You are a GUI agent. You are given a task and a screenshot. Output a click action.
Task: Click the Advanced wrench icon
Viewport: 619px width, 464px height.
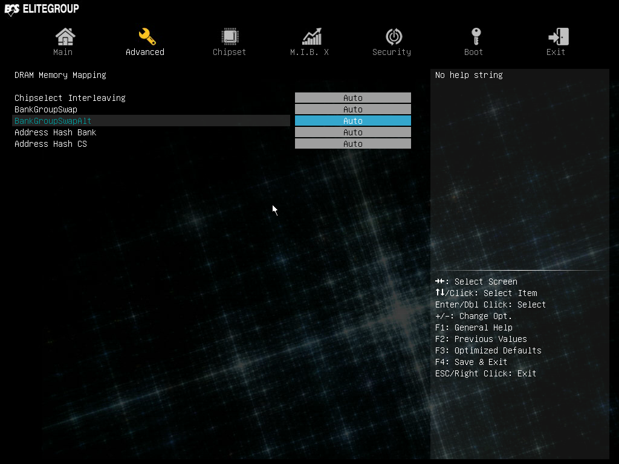[x=147, y=37]
